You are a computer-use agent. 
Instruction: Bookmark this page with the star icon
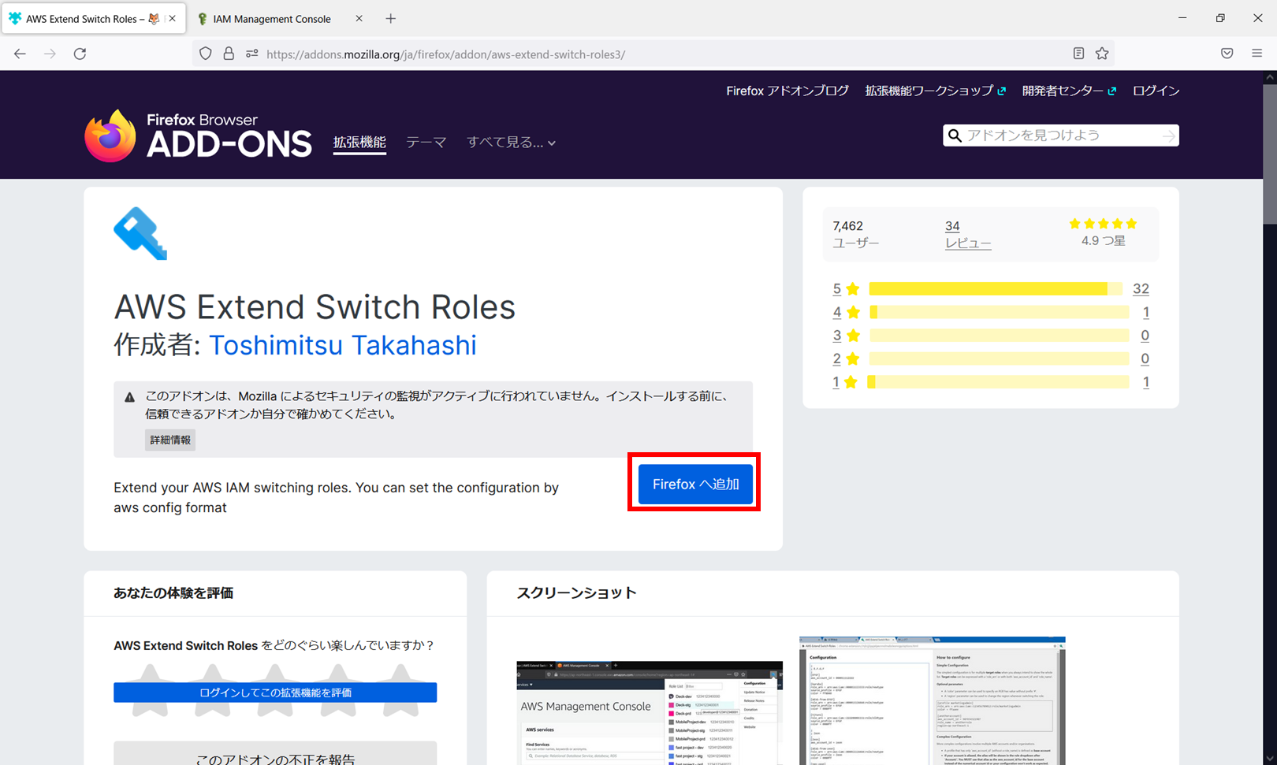[x=1101, y=54]
